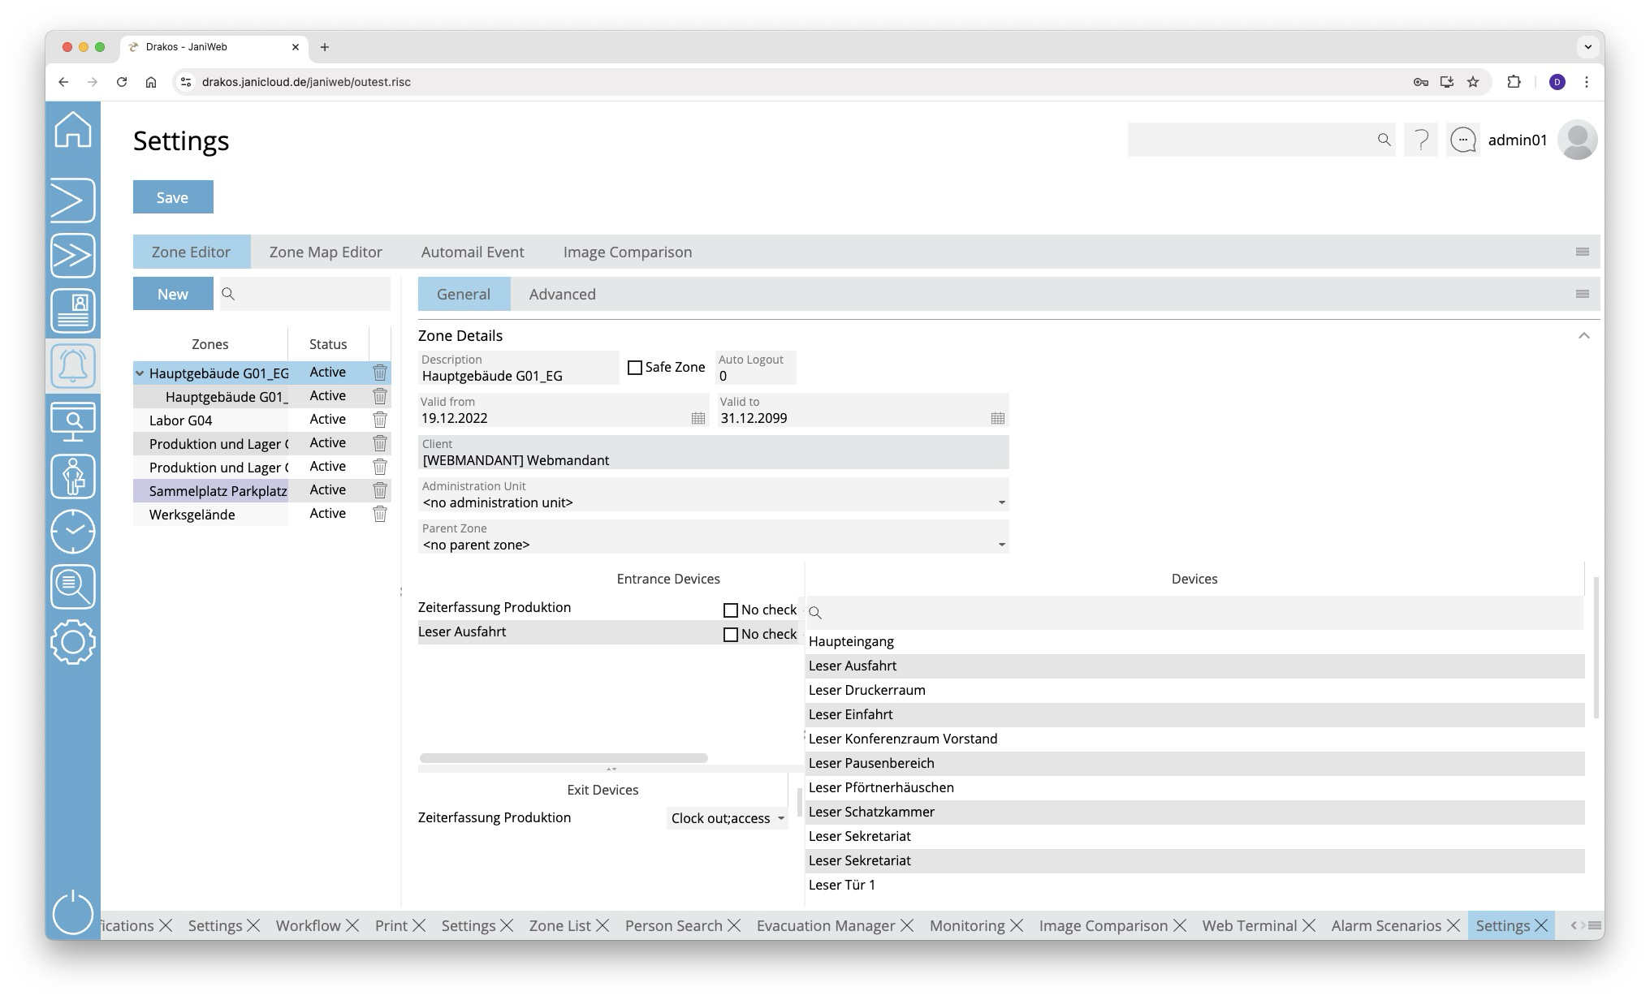Click the home icon in sidebar
Viewport: 1650px width, 1000px height.
tap(73, 130)
